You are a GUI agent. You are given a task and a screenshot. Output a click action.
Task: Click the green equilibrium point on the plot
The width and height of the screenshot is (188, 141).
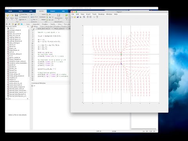121,54
